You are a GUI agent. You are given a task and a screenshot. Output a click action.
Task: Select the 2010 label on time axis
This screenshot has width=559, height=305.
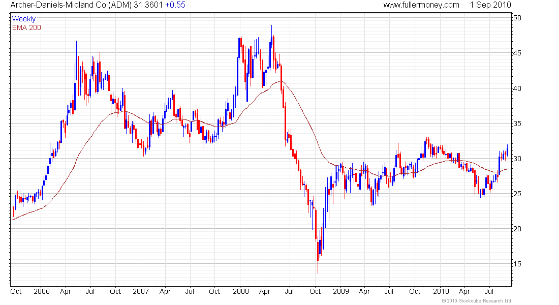pyautogui.click(x=441, y=291)
